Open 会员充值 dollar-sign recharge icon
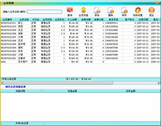Screen dimensions: 161x126 pyautogui.click(x=83, y=10)
